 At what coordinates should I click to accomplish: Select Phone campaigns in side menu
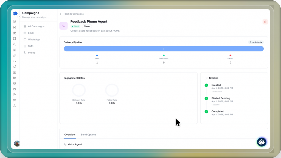(32, 53)
